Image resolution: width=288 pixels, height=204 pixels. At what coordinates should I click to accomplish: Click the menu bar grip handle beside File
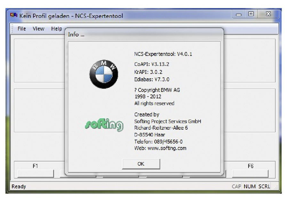tap(12, 29)
